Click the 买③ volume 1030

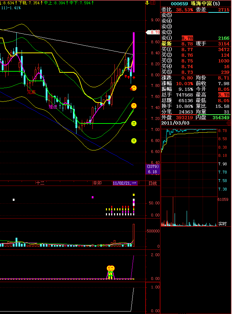pyautogui.click(x=223, y=61)
